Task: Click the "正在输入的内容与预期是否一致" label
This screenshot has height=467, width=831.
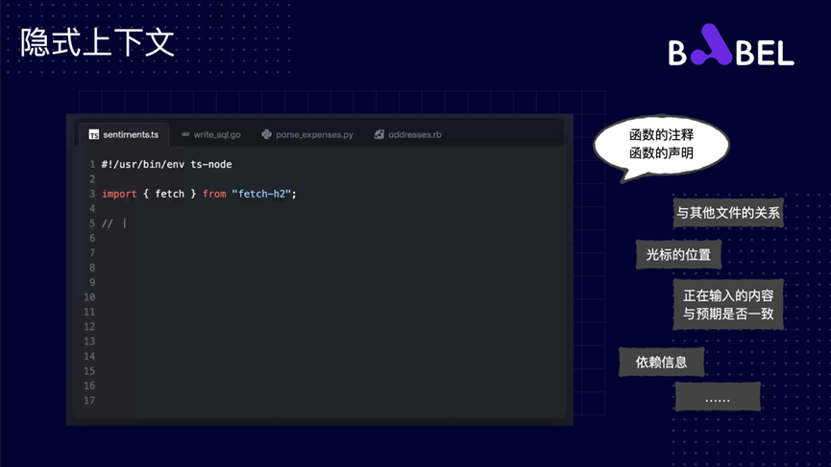Action: click(x=728, y=305)
